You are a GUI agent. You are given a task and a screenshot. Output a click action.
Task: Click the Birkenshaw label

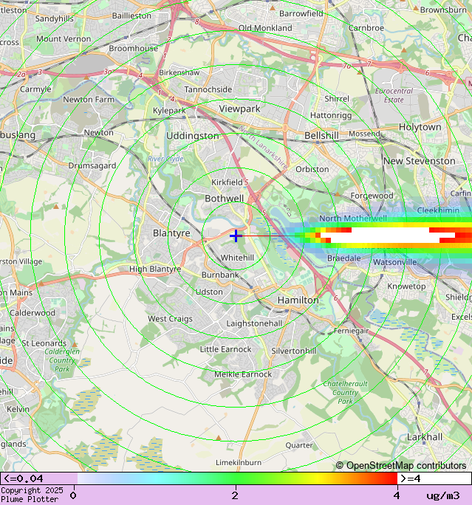[x=179, y=72]
